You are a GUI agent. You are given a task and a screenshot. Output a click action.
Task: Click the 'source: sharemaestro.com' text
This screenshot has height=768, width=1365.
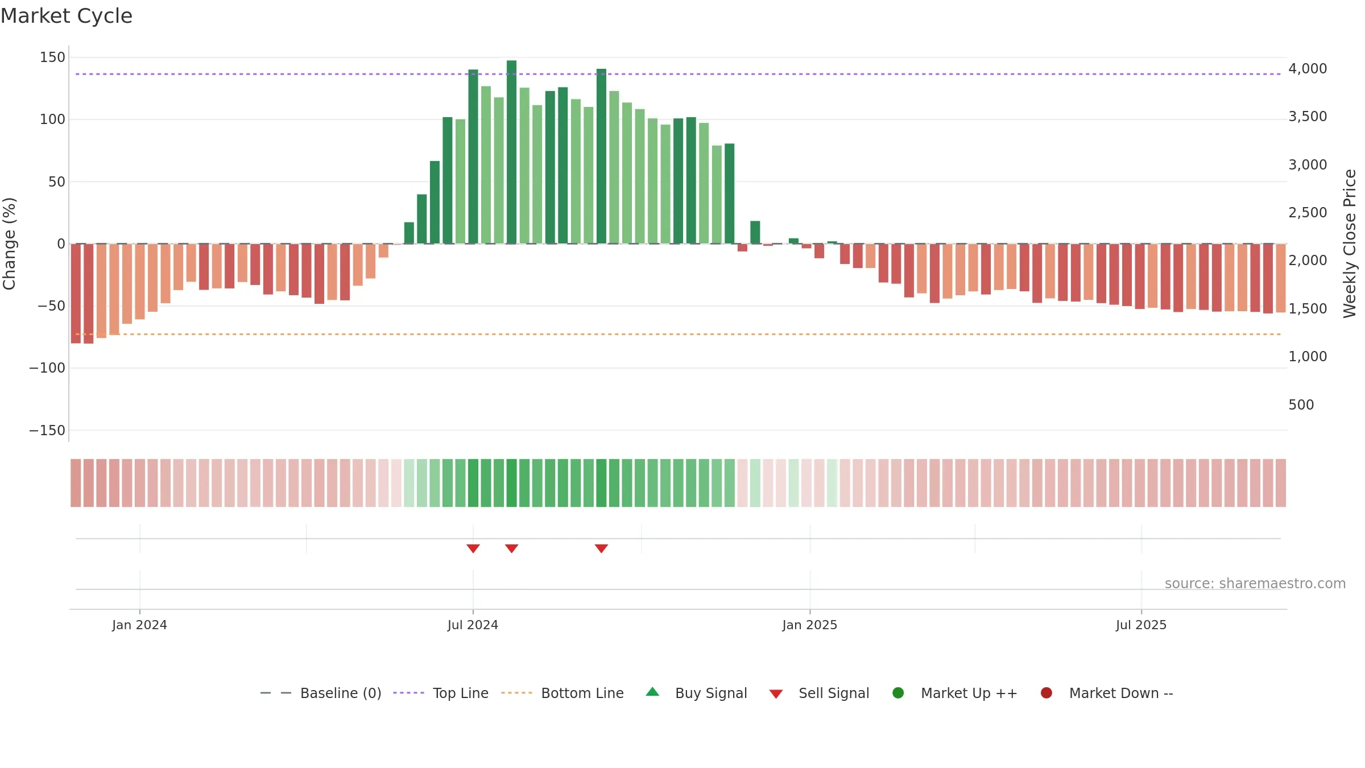1255,584
